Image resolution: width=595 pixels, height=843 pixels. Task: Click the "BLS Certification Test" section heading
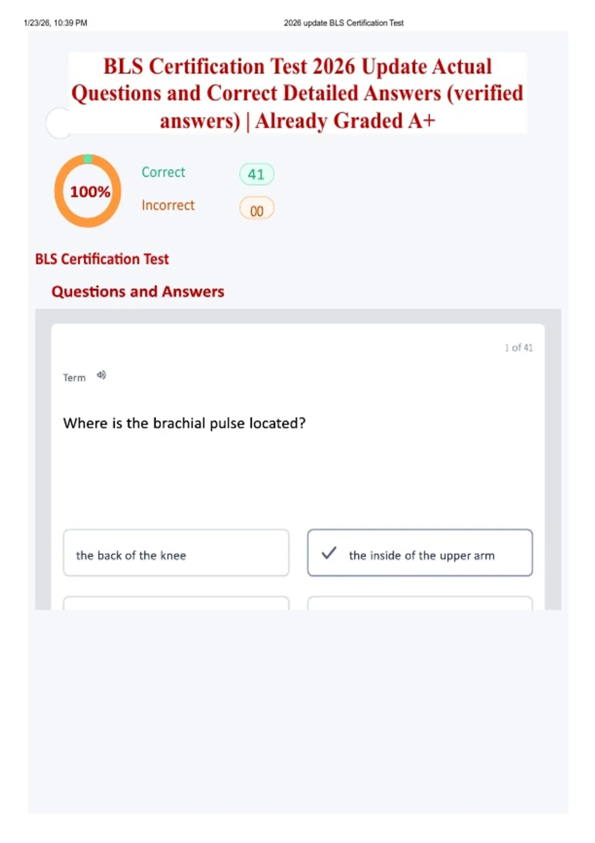(102, 259)
